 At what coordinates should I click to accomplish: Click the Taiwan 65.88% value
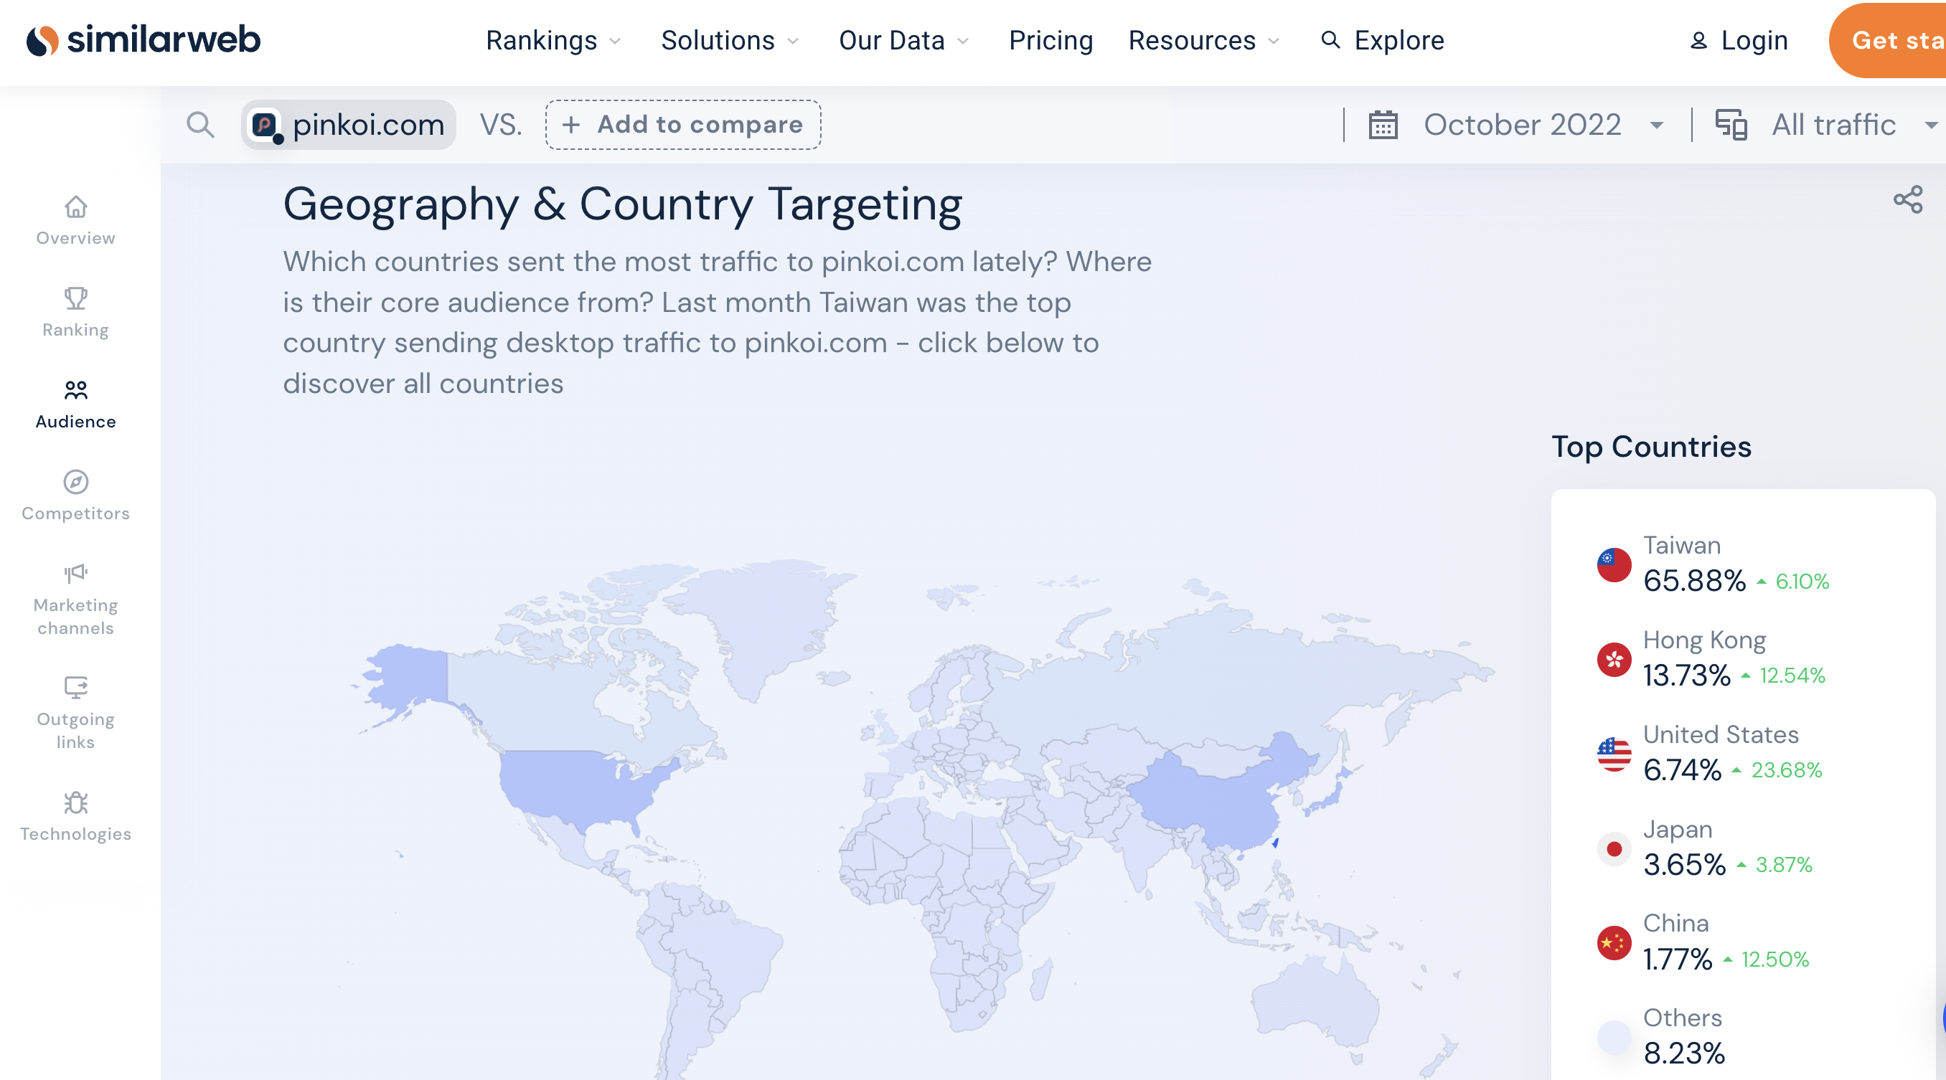(1694, 581)
